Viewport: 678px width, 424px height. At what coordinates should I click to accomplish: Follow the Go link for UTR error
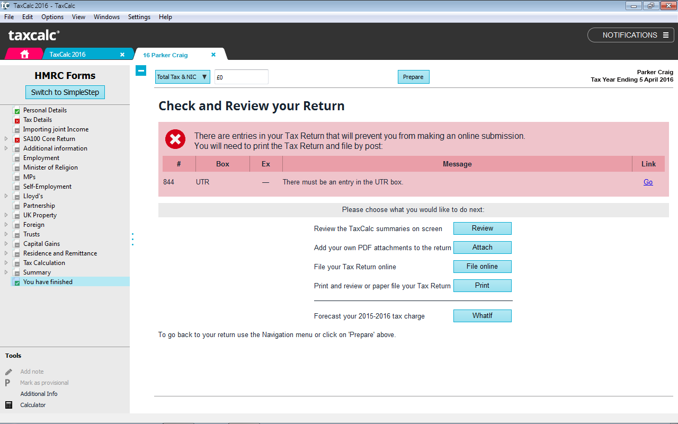click(x=648, y=182)
